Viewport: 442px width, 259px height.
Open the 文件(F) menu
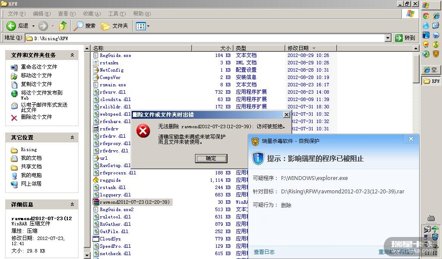(x=16, y=13)
